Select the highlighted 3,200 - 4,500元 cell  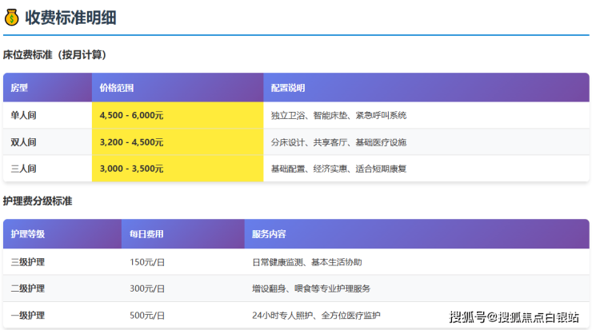pos(132,142)
